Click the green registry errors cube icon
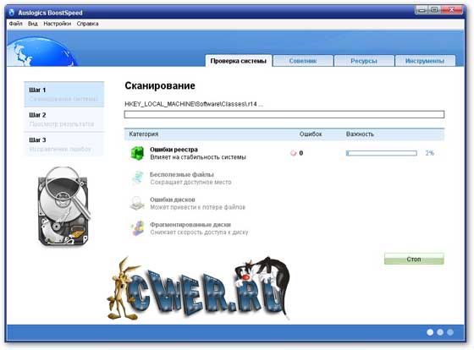This screenshot has width=474, height=350. click(x=137, y=153)
